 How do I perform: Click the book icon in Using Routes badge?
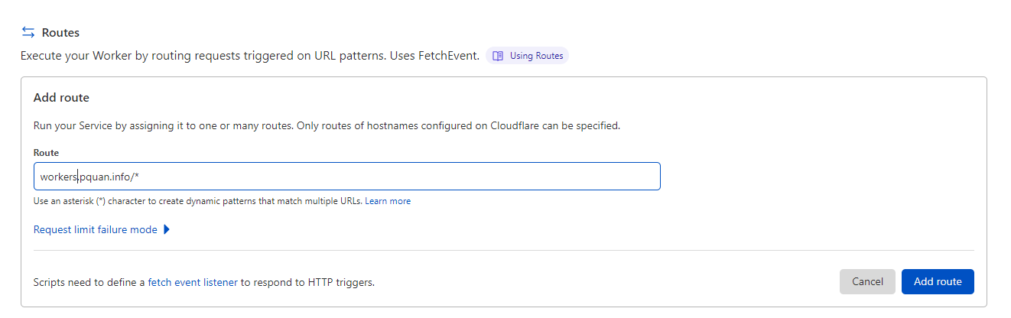coord(498,56)
